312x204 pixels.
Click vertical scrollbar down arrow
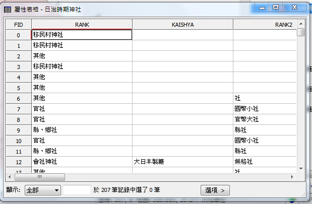pyautogui.click(x=301, y=169)
